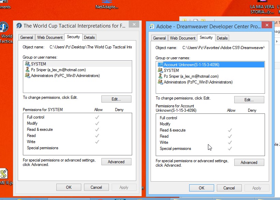Viewport: 280px width, 200px height.
Task: Click Administrators group icon in World Cup dialog
Action: [28, 76]
